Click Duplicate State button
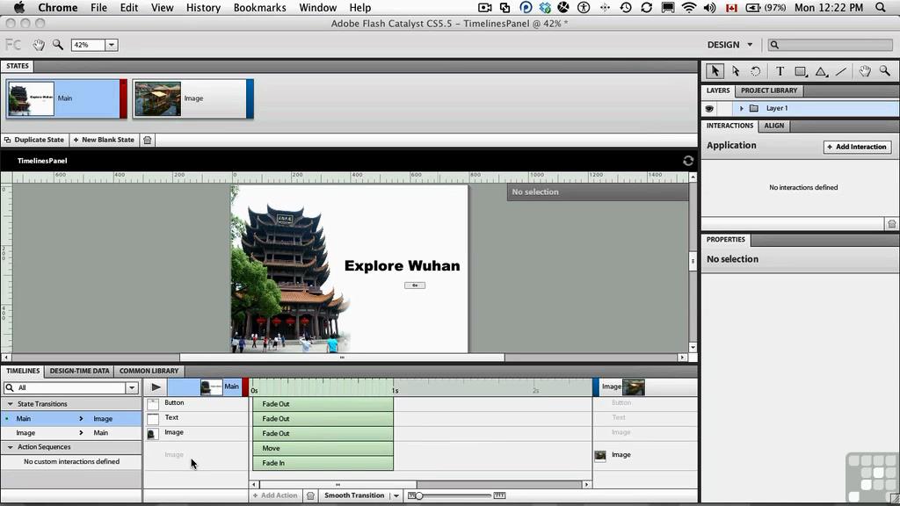Viewport: 900px width, 506px height. 34,140
